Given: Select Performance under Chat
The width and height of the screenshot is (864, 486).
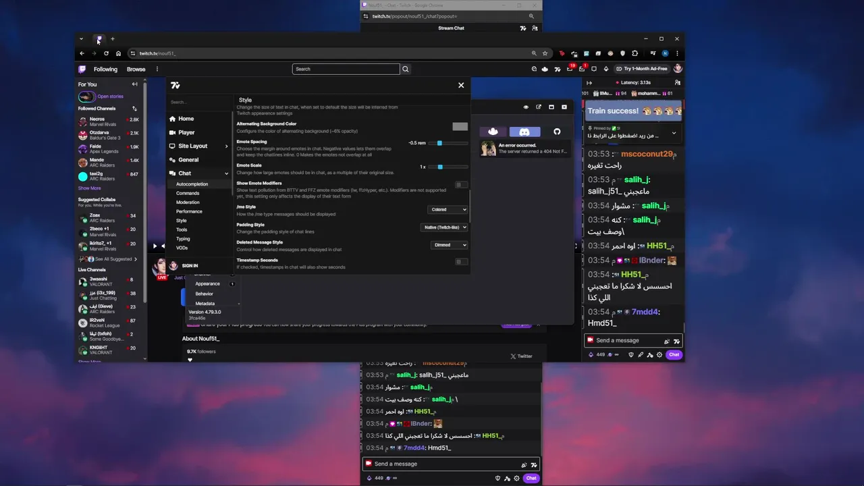Looking at the screenshot, I should pyautogui.click(x=189, y=211).
